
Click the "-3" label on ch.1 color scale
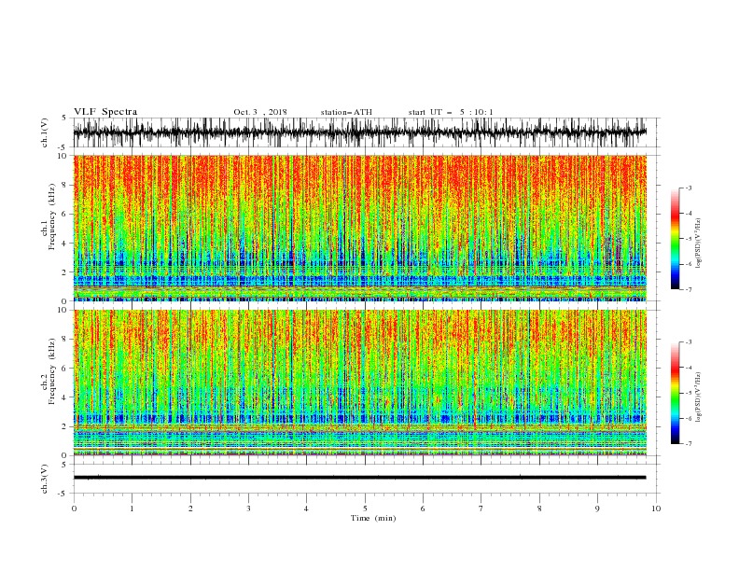[x=688, y=188]
